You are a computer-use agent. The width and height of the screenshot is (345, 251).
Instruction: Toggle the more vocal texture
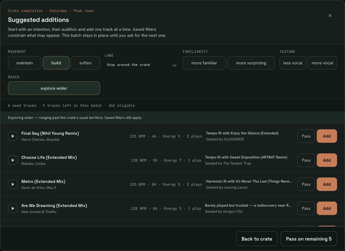pyautogui.click(x=322, y=63)
